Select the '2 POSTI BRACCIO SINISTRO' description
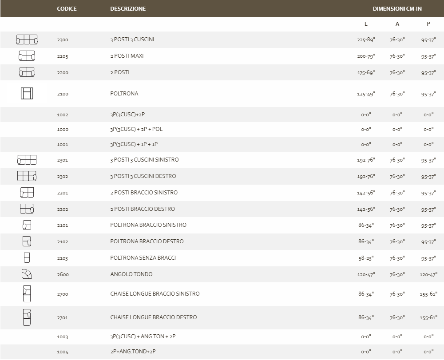This screenshot has width=444, height=360. 144,193
